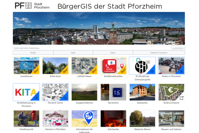
Task: Click the Heiraten in Pforzheim label
Action: coord(55,129)
